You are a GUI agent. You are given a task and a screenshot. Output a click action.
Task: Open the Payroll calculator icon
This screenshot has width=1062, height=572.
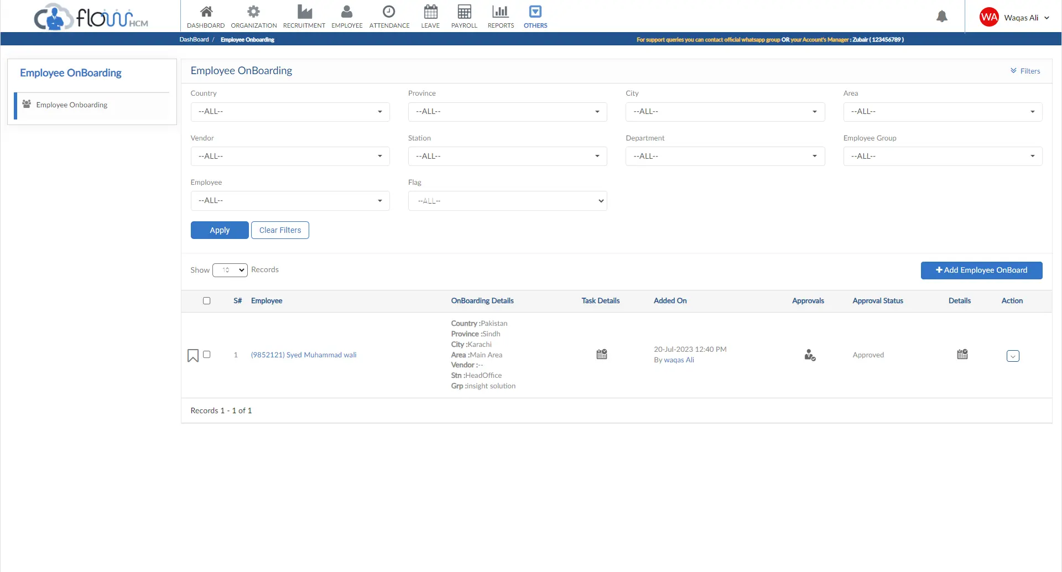(x=464, y=12)
